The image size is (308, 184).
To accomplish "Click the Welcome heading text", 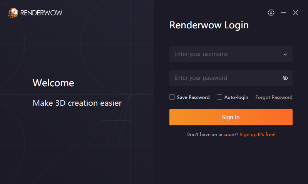I will (54, 83).
